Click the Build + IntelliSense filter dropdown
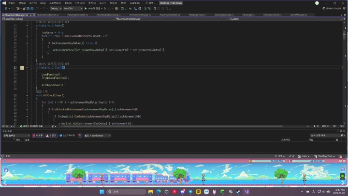 pyautogui.click(x=97, y=136)
